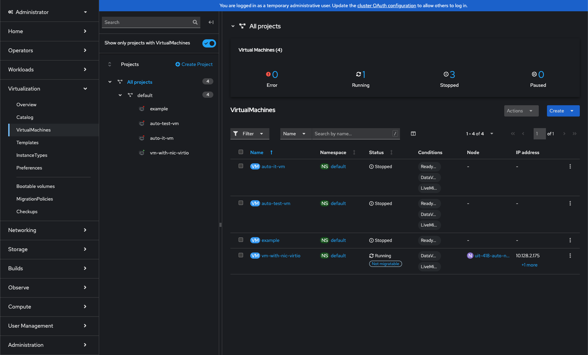Open the cluster OAuth configuration link
Screen dimensions: 588x355
[x=386, y=5]
